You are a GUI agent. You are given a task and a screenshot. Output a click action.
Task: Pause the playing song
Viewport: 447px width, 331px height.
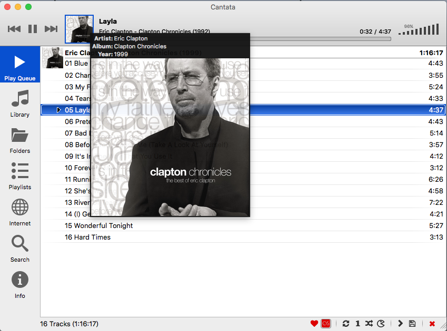33,29
